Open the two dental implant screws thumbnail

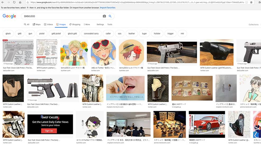[226, 88]
